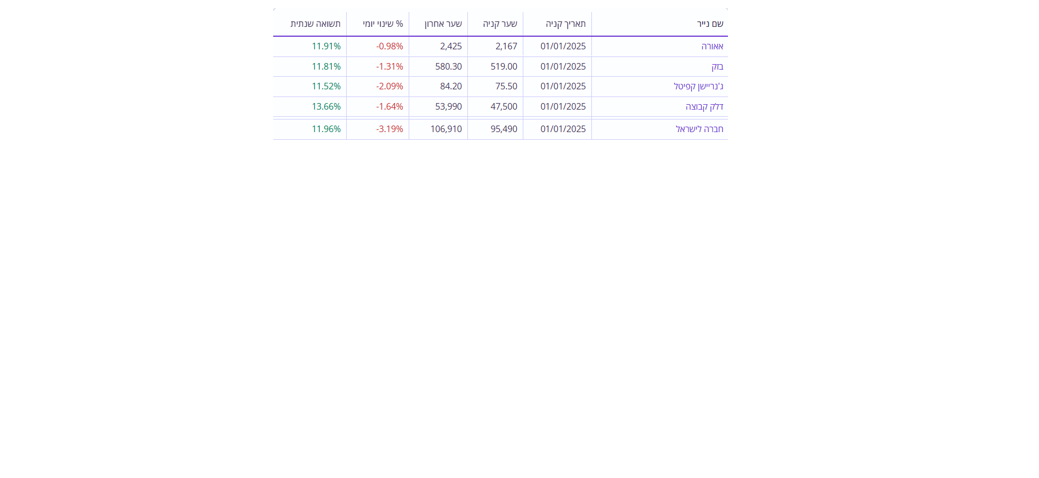
Task: Click the חברה לישראל link
Action: [x=699, y=129]
